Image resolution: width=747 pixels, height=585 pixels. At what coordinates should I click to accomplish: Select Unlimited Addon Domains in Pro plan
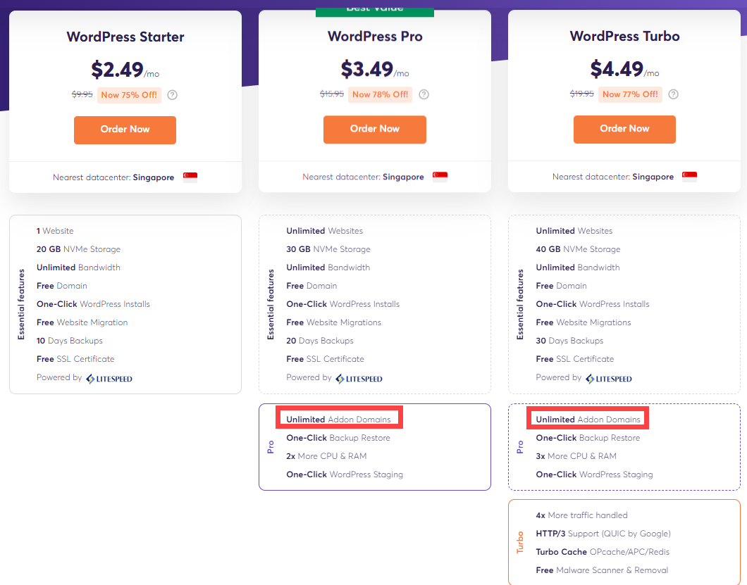coord(339,420)
